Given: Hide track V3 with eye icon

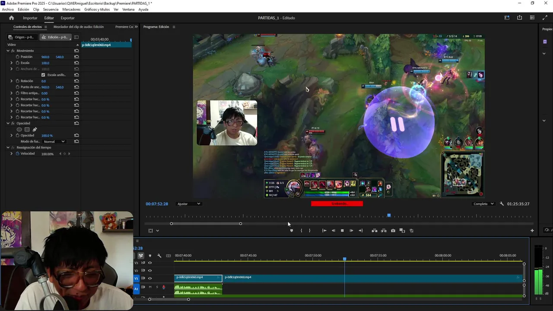Looking at the screenshot, I should (x=150, y=263).
